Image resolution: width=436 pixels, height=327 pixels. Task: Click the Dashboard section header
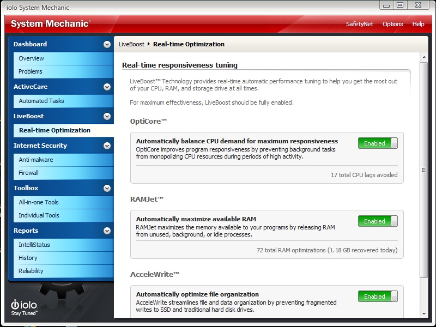click(x=61, y=44)
